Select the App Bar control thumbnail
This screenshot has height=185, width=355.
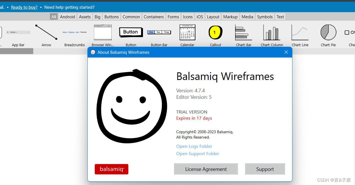tap(18, 32)
